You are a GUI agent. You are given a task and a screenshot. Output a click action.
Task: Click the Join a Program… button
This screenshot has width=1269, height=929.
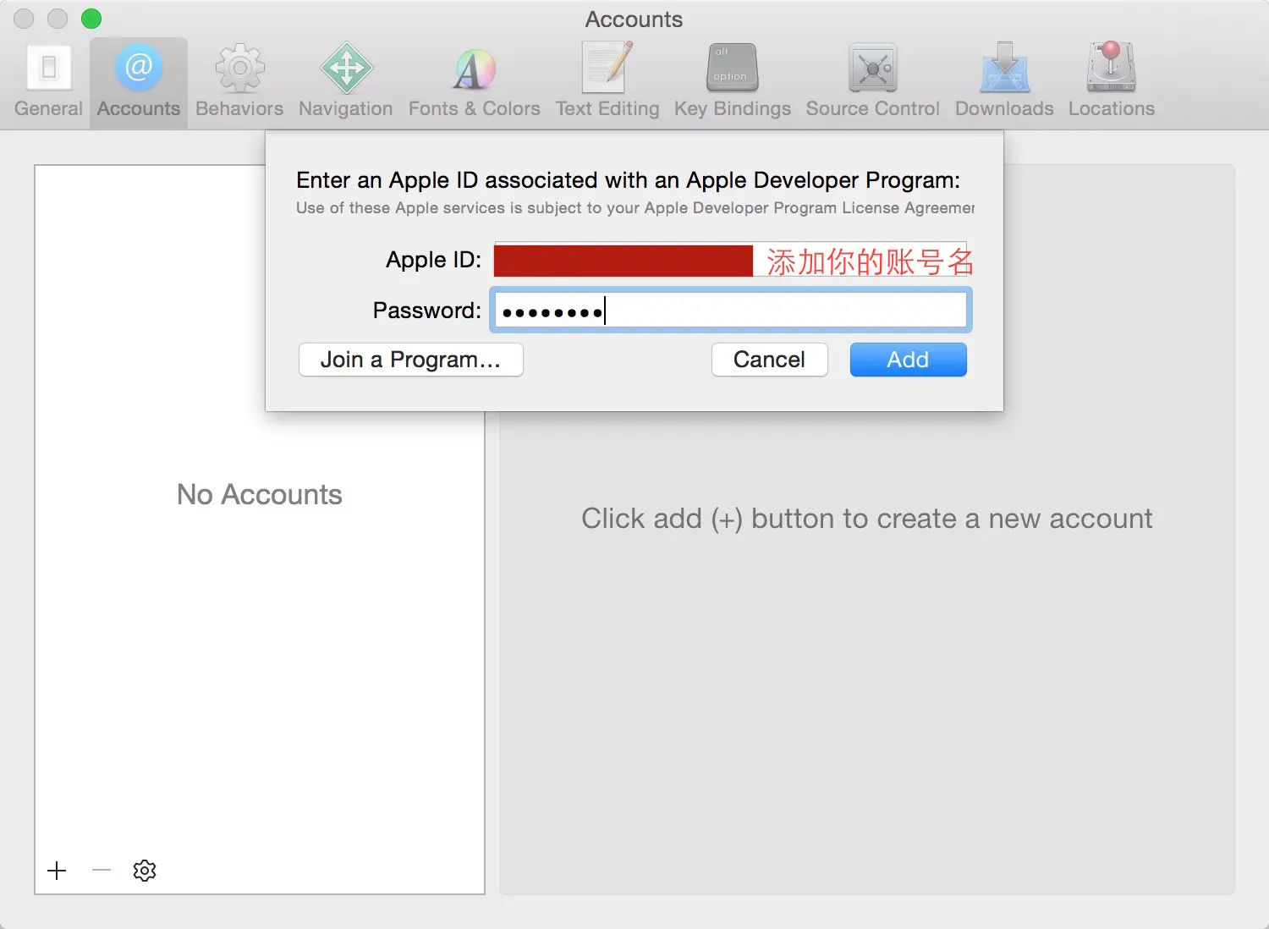tap(411, 360)
